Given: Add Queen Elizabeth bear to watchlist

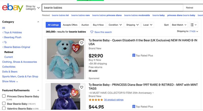Looking at the screenshot, I should 81,43.
